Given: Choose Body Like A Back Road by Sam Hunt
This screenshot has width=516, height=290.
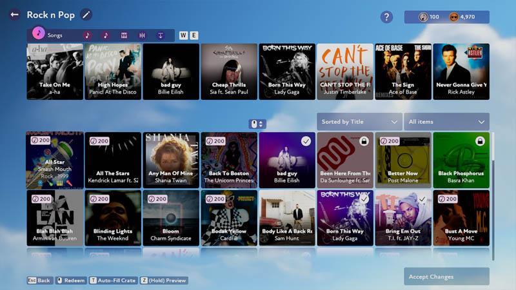Looking at the screenshot, I should (x=287, y=218).
